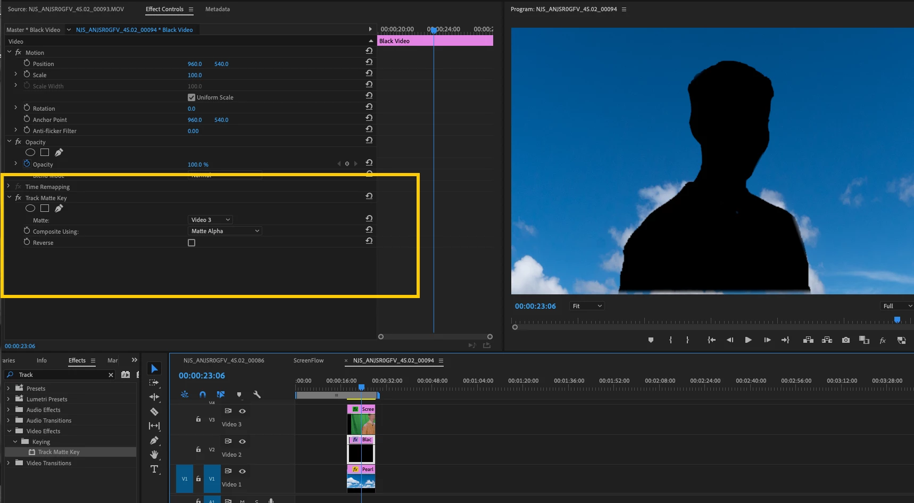The width and height of the screenshot is (914, 503).
Task: Hide Video 2 track output
Action: (x=242, y=441)
